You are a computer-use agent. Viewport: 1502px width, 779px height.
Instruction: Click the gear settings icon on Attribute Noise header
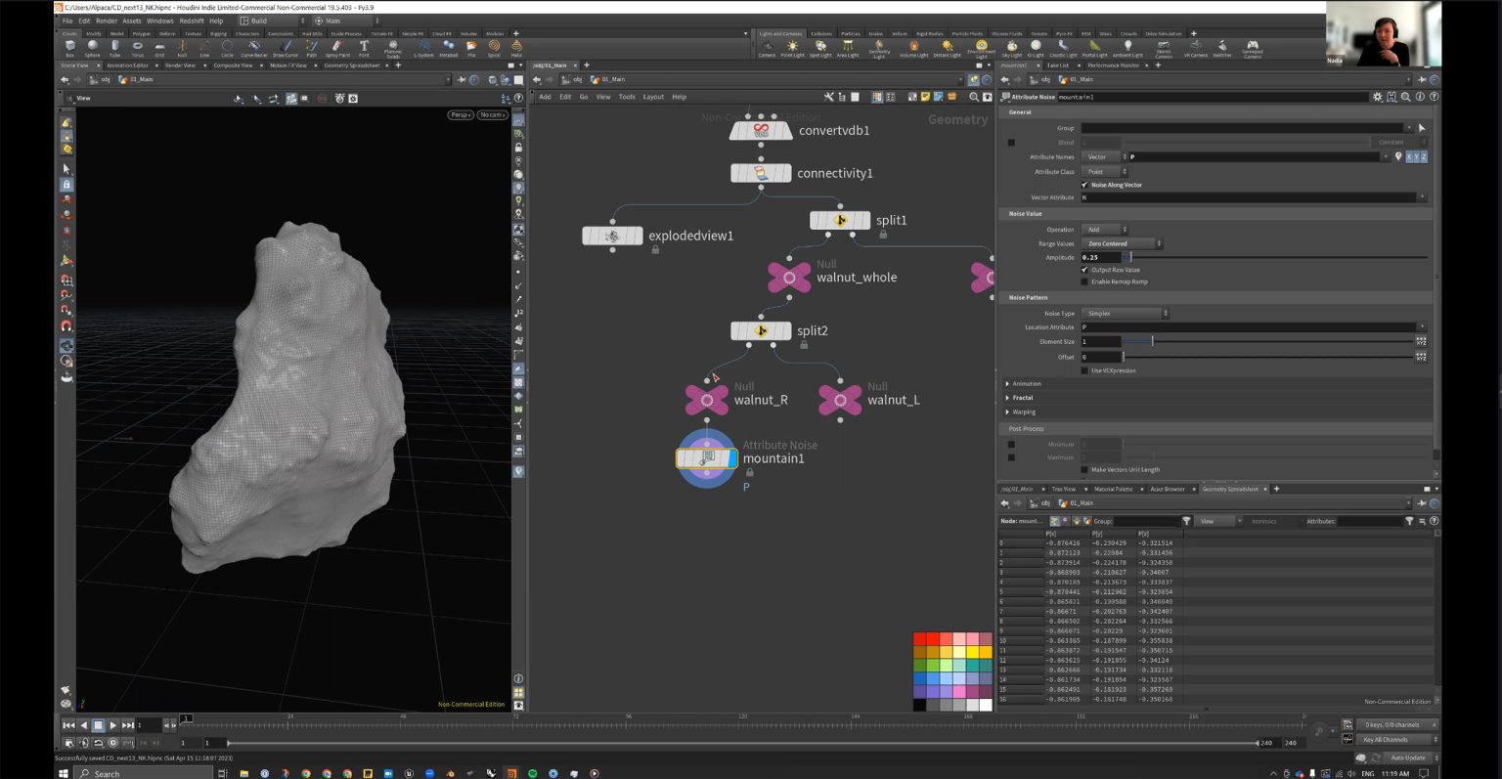coord(1377,97)
